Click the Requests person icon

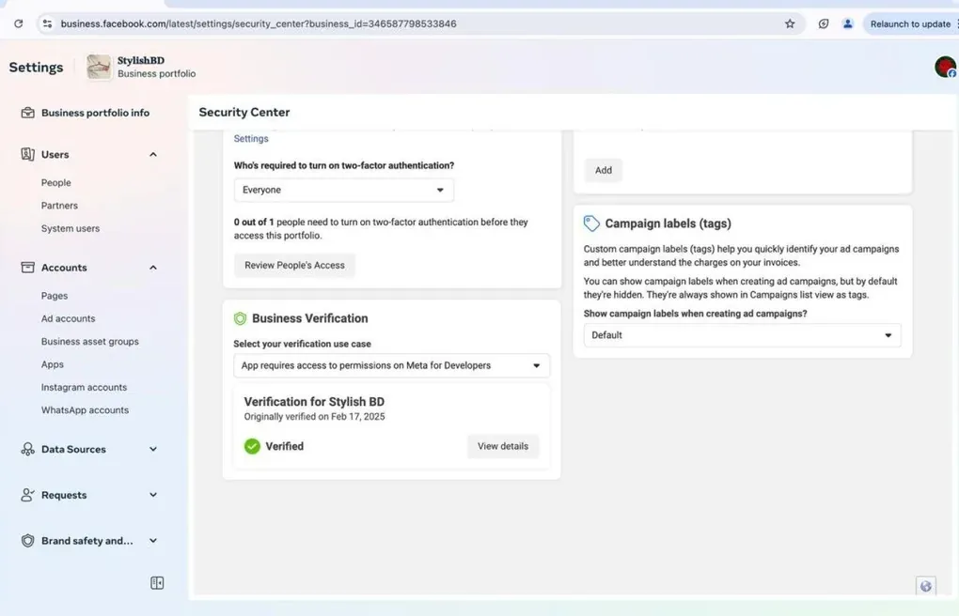pos(27,495)
